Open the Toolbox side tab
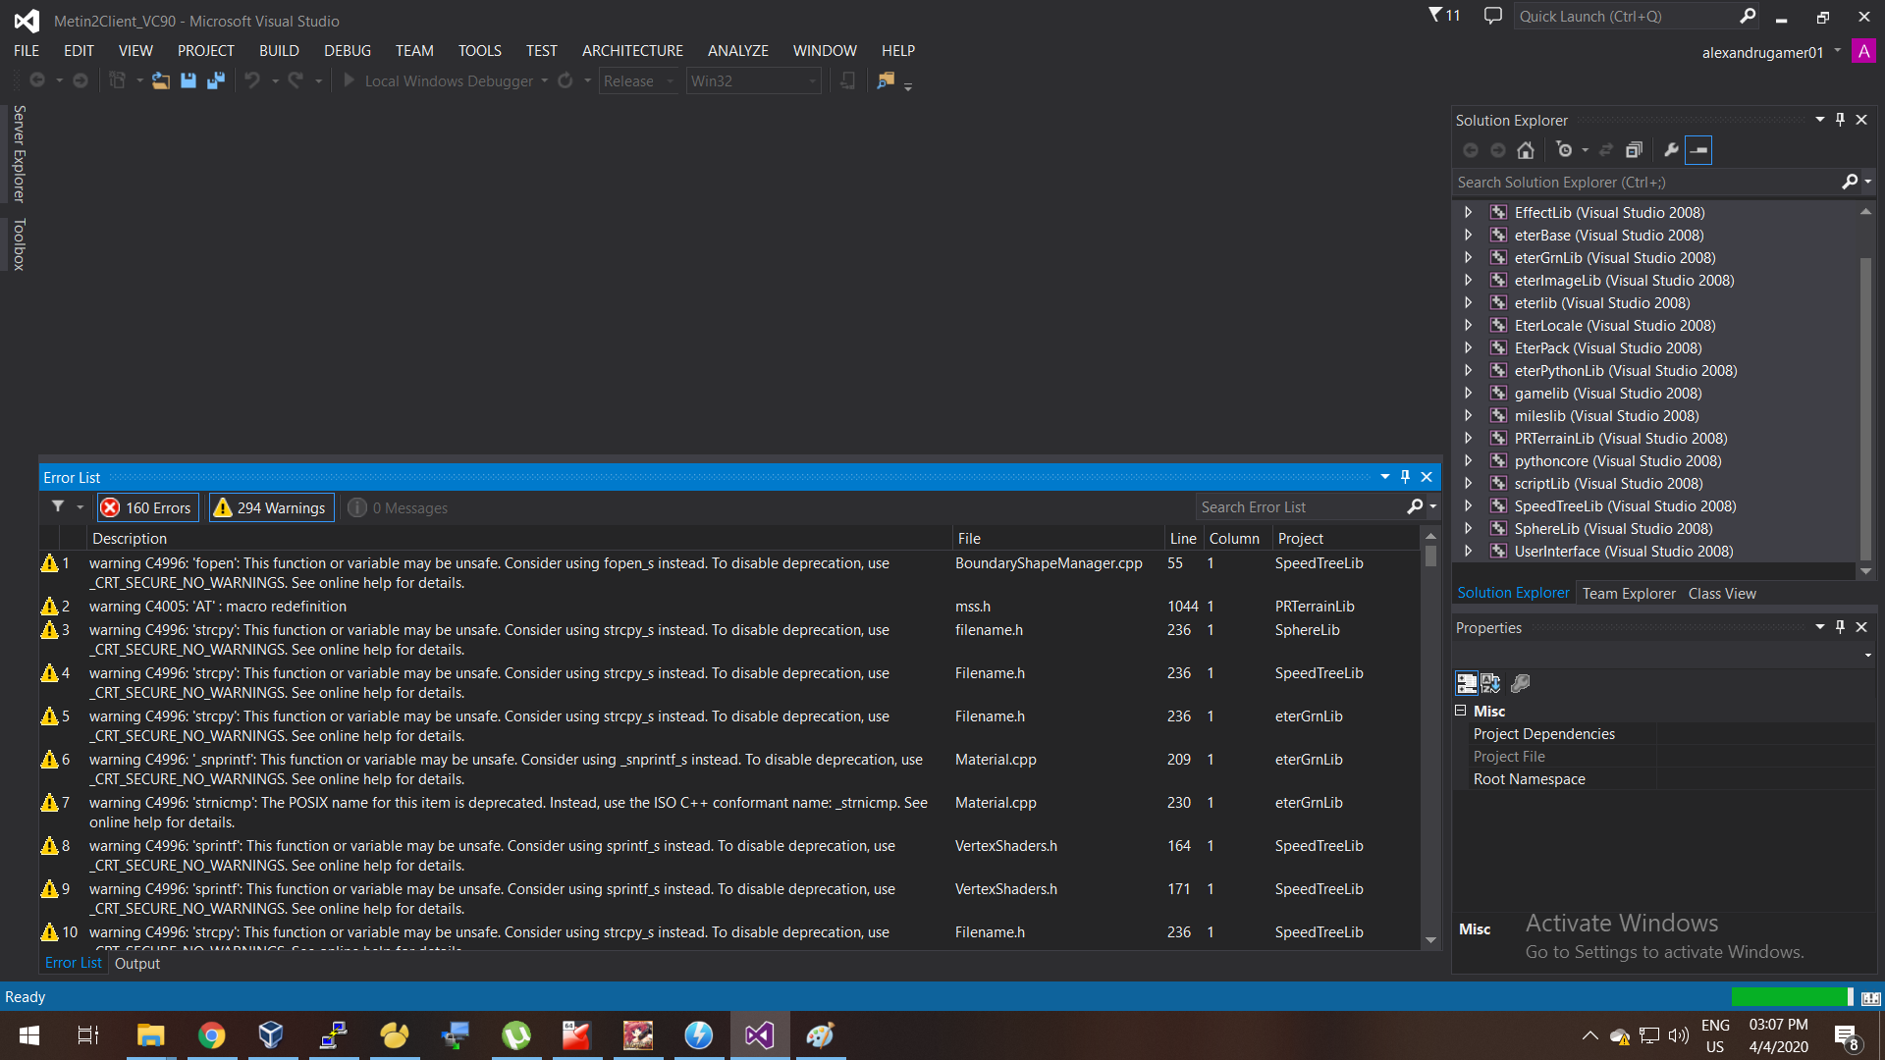Screen dimensions: 1885x1060 (x=19, y=243)
